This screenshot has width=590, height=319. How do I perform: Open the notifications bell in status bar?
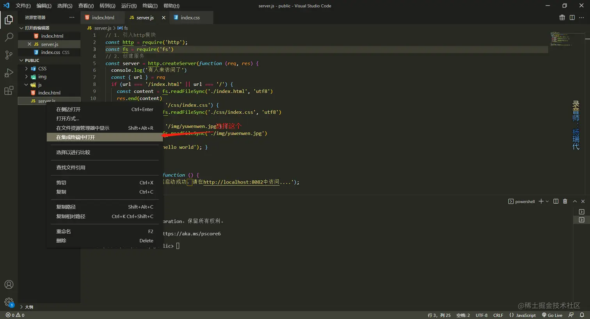pos(582,315)
